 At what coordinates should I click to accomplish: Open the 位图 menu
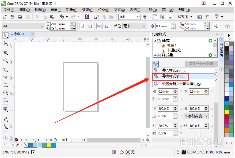click(x=104, y=10)
